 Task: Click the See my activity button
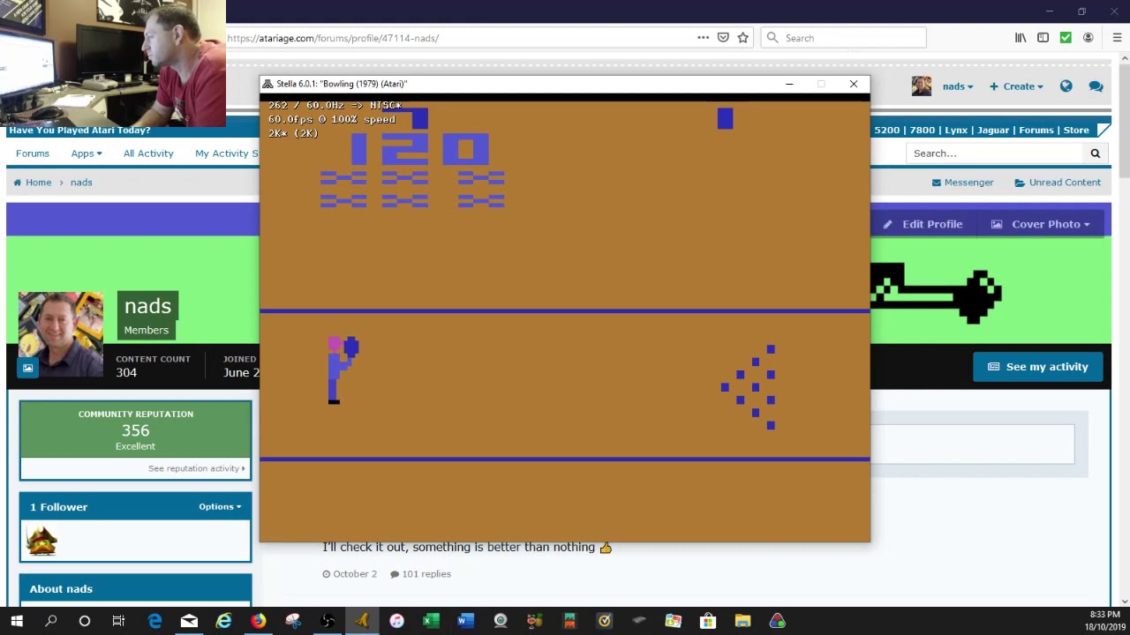(1038, 367)
